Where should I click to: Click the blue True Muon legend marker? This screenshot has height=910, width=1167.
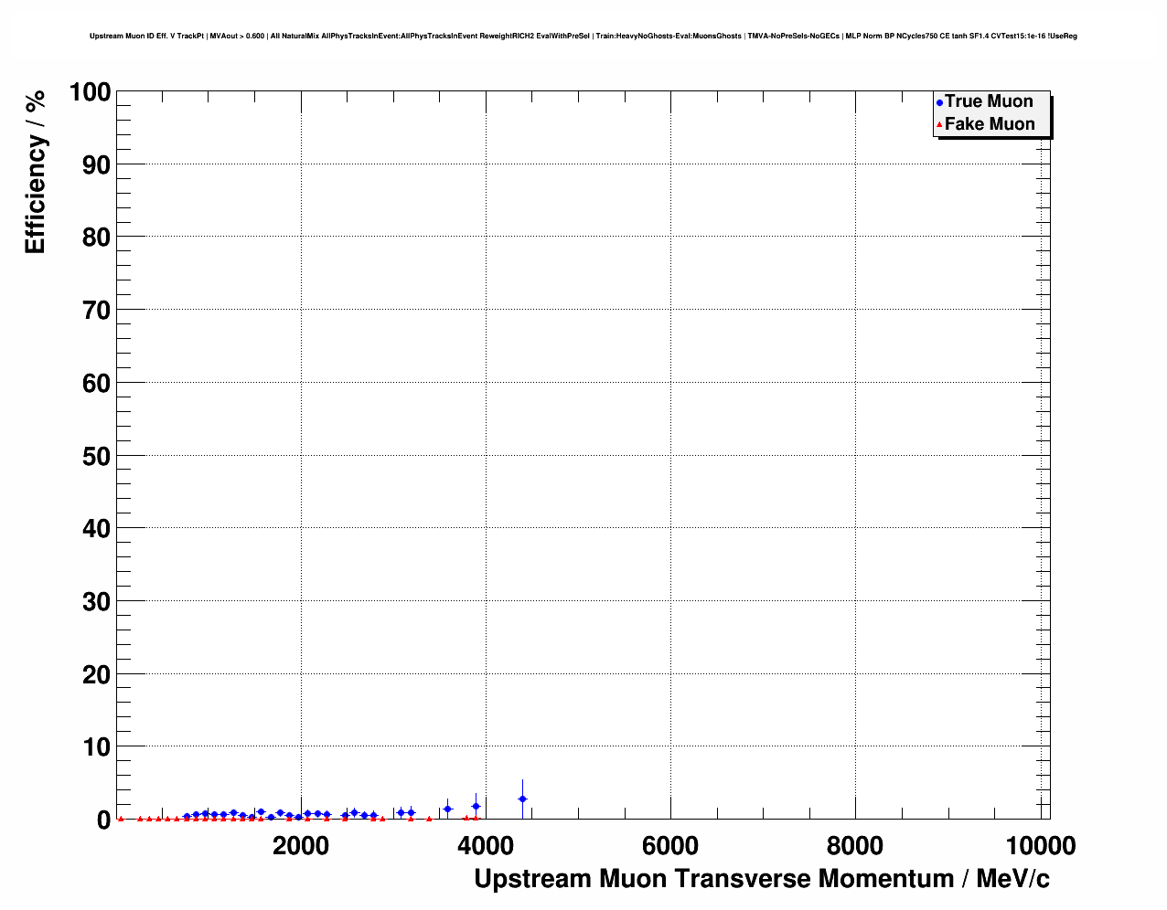(x=939, y=103)
